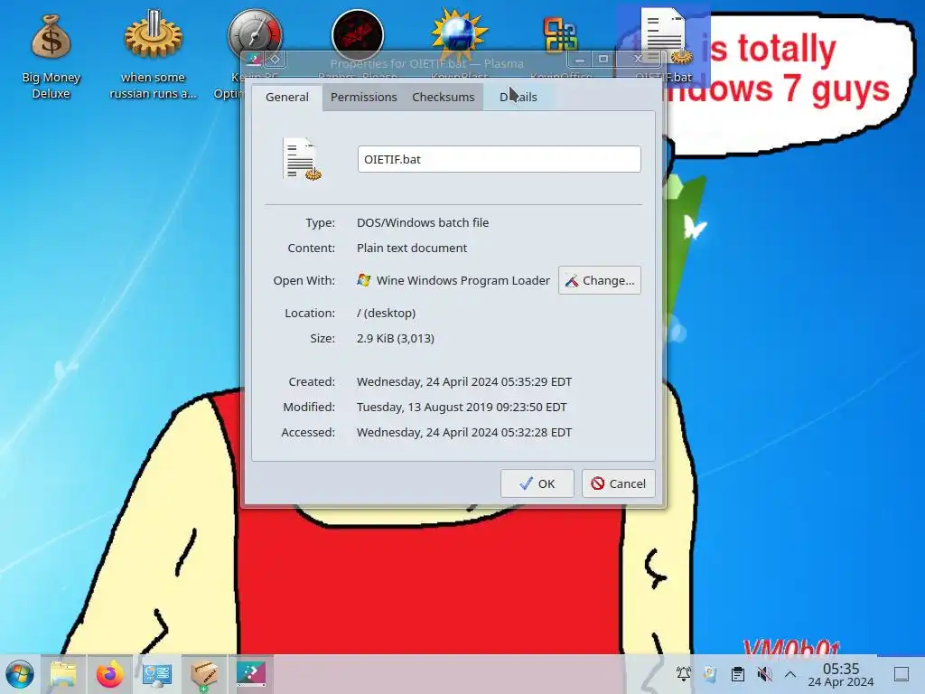
Task: Click the show desktop button
Action: coord(901,674)
